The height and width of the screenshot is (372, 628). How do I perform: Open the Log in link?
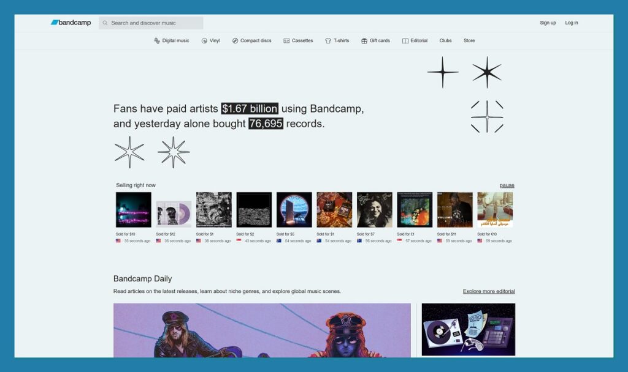tap(571, 23)
